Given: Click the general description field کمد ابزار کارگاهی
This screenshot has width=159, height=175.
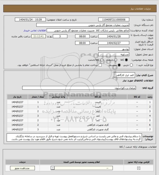Looking at the screenshot, I should click(x=124, y=75).
